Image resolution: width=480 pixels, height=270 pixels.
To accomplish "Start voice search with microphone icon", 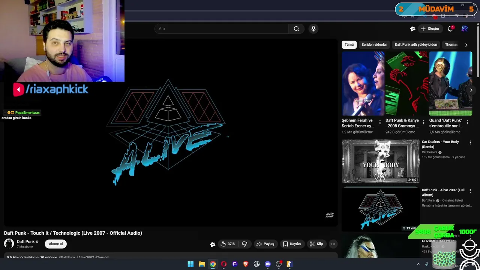I will 313,29.
